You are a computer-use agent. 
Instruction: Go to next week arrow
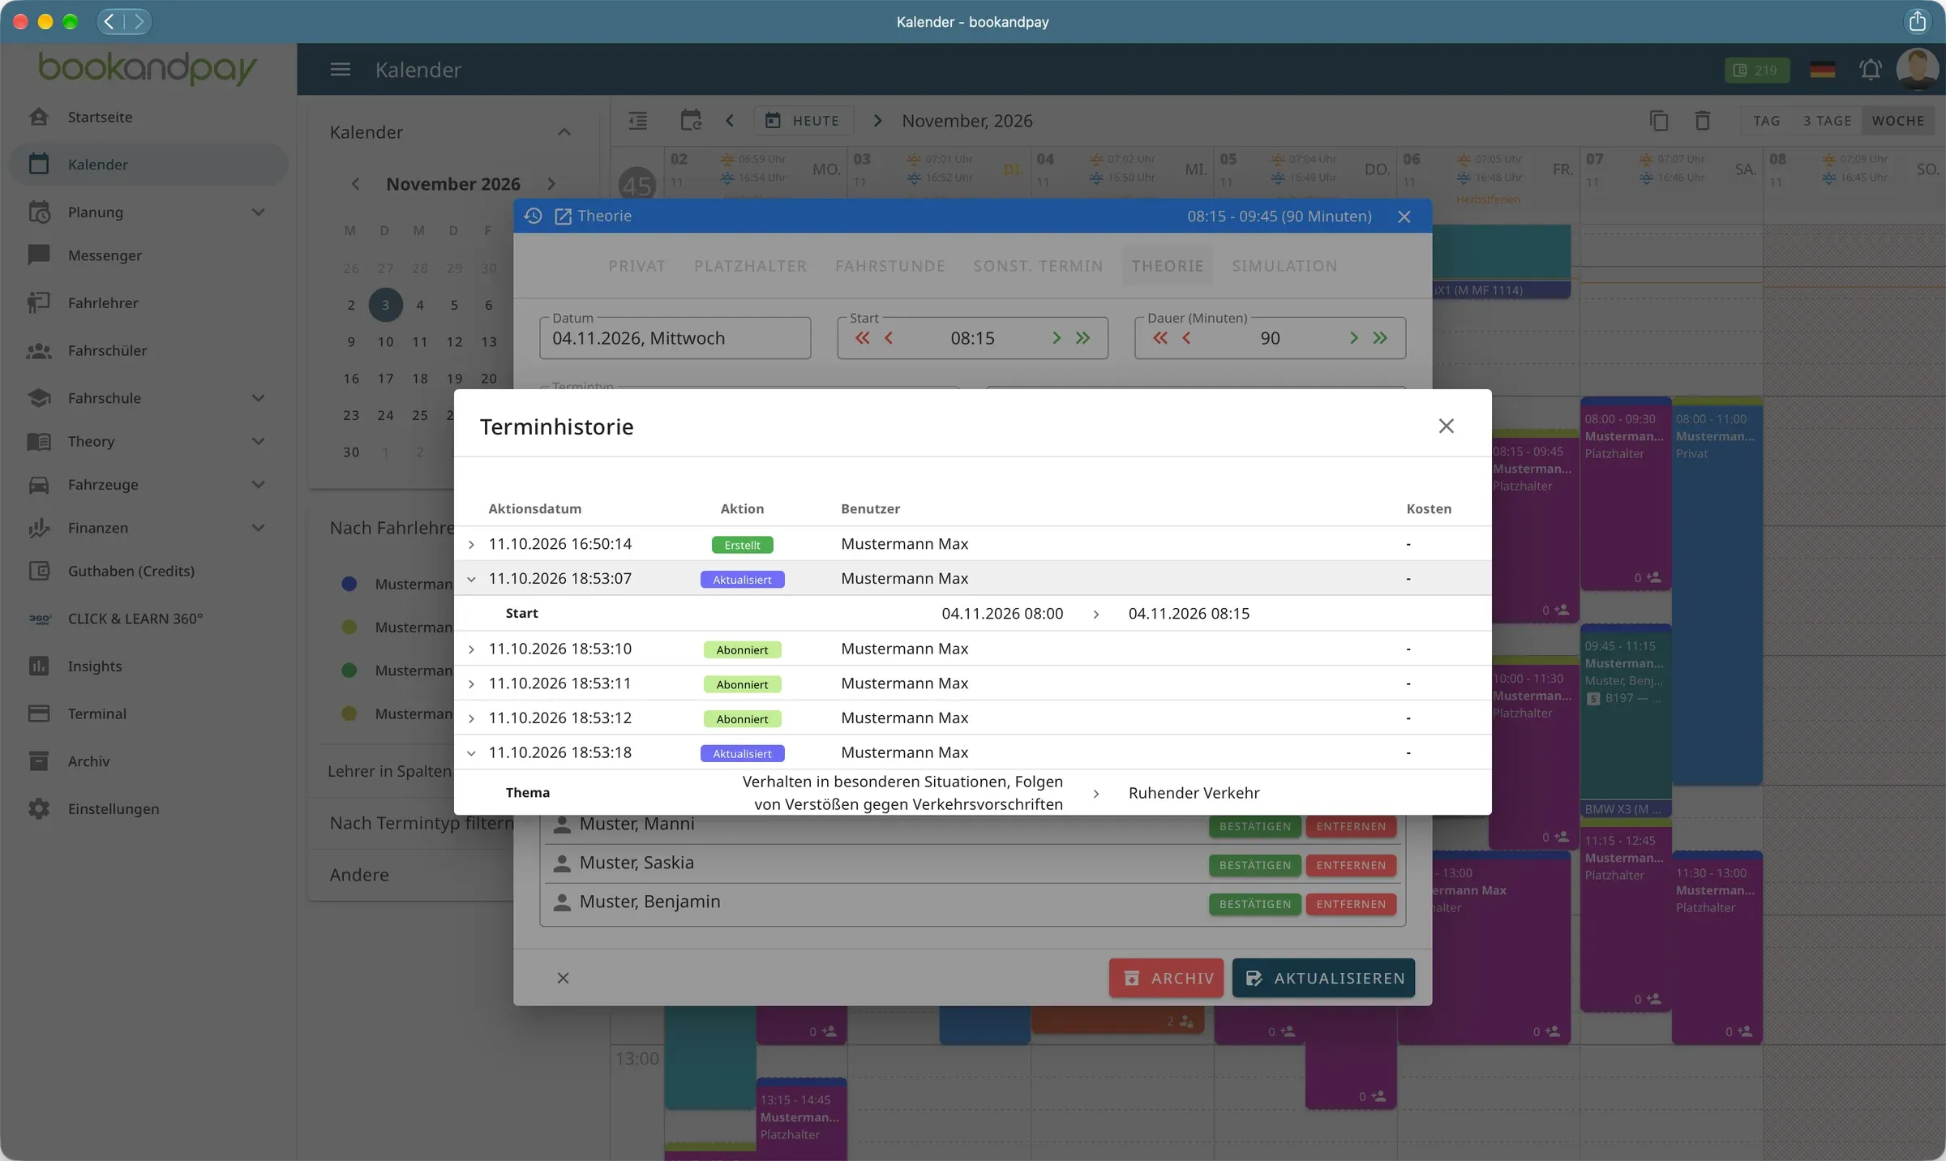point(877,121)
